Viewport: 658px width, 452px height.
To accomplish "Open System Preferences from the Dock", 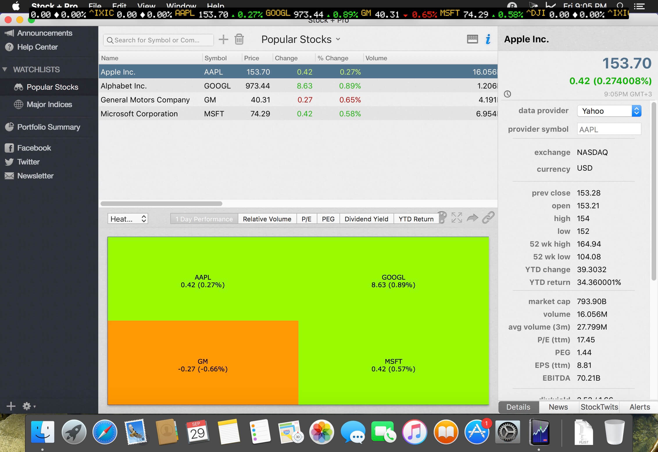I will click(x=508, y=432).
